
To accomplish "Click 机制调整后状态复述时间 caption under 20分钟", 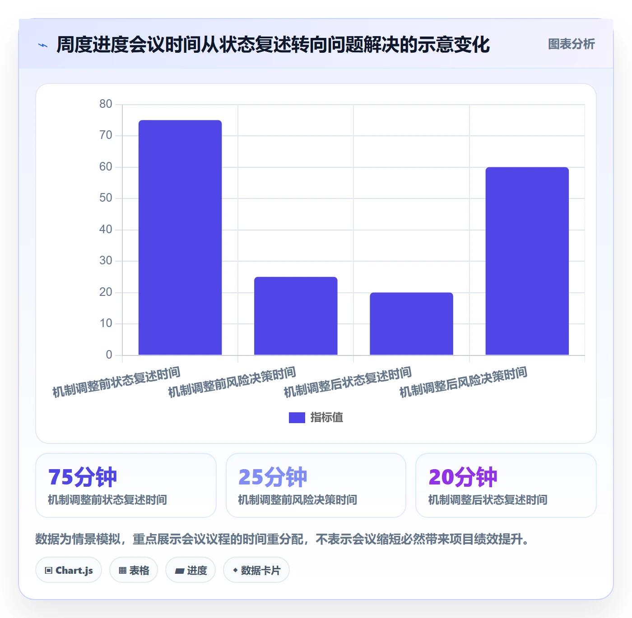I will tap(488, 500).
